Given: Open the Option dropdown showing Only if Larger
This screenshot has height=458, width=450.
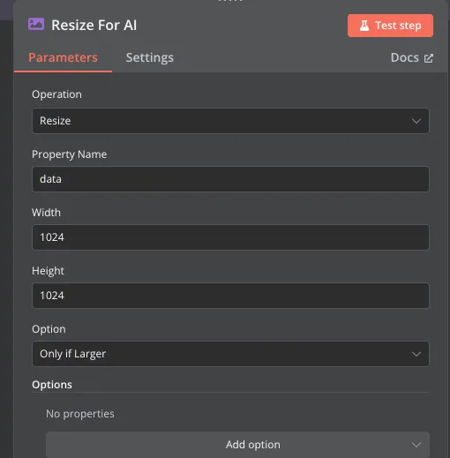Looking at the screenshot, I should (230, 354).
